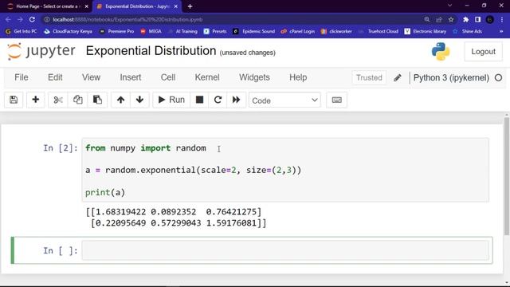Screen dimensions: 510x287
Task: Open the Premiere Pro bookmark
Action: click(116, 31)
